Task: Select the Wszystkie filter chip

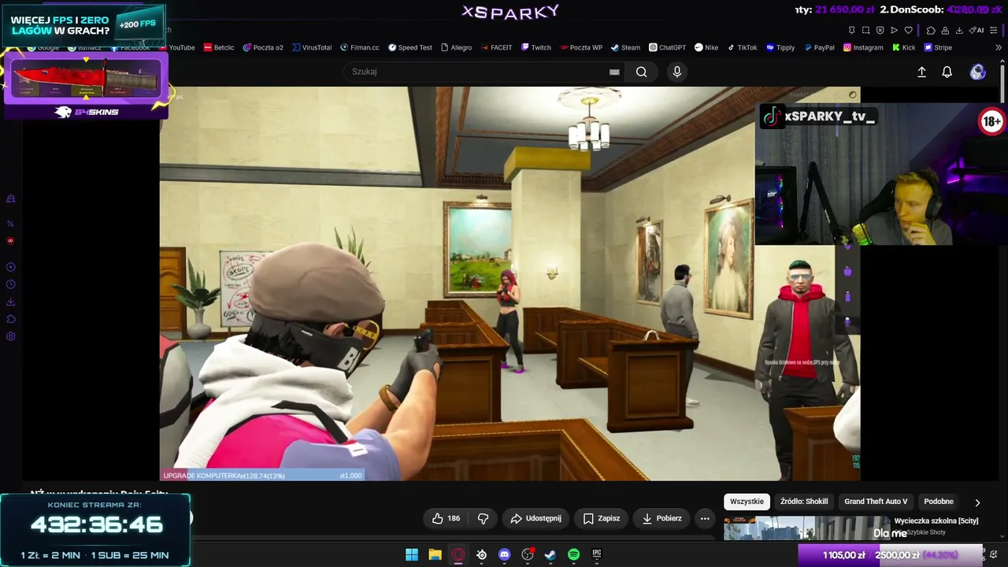Action: point(747,502)
